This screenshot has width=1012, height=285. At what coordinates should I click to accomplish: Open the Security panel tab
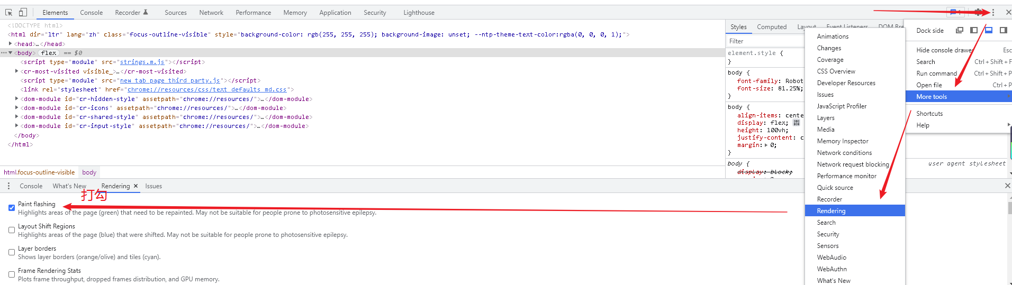pyautogui.click(x=375, y=13)
